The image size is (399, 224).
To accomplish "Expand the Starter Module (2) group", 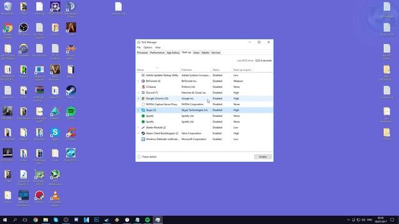I will (x=138, y=128).
